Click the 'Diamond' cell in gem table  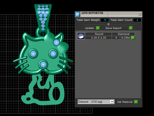pyautogui.click(x=124, y=34)
